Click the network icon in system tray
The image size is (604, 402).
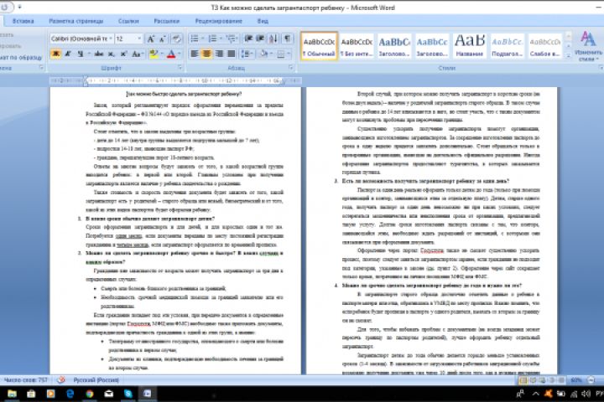[574, 394]
